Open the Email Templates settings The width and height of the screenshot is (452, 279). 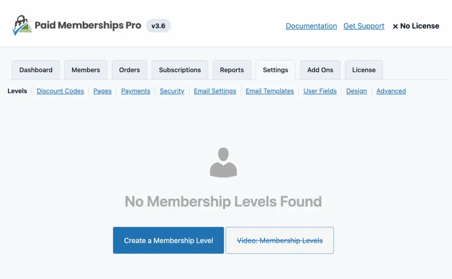point(269,91)
